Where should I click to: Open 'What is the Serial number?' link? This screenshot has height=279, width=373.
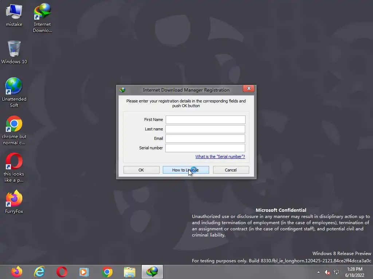click(220, 157)
